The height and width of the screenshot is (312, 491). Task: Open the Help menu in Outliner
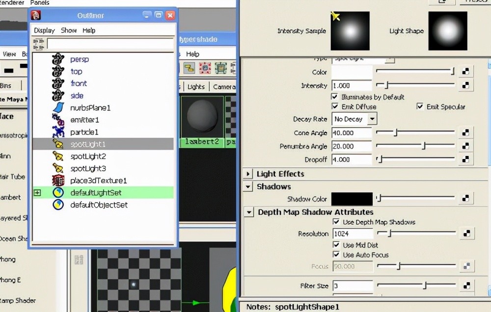pos(89,30)
